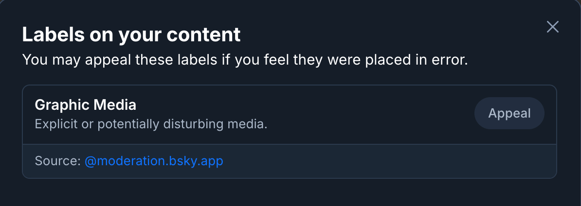Dismiss the dialog using the top-right X

(x=552, y=27)
